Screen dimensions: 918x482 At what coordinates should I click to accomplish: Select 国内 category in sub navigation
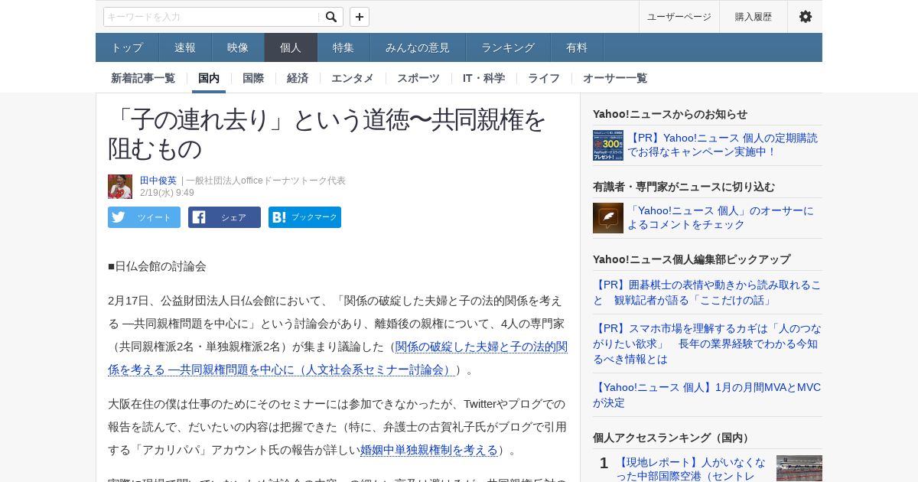[x=209, y=78]
